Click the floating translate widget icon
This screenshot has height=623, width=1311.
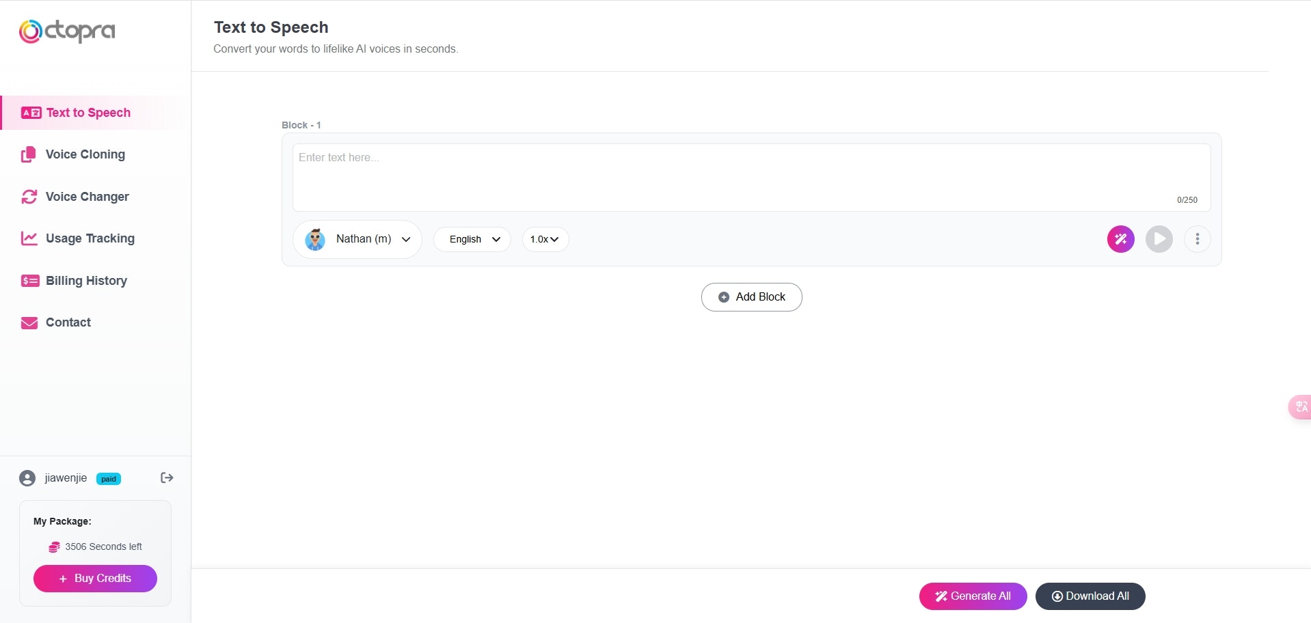point(1301,407)
